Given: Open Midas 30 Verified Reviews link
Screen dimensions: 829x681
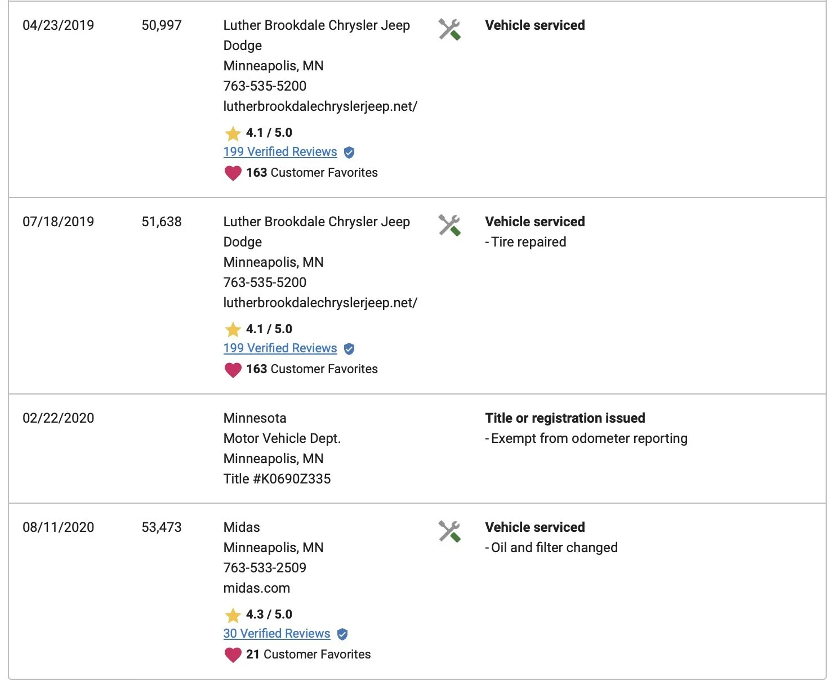Looking at the screenshot, I should click(x=277, y=634).
